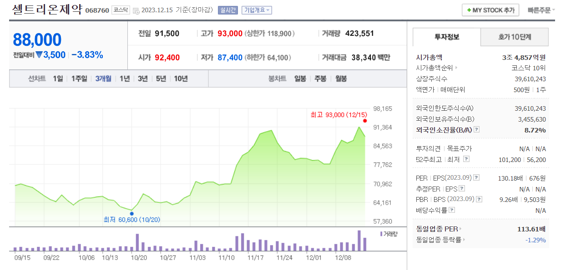
Task: Click the arrow beside 동일업종 등락률
Action: pyautogui.click(x=464, y=240)
